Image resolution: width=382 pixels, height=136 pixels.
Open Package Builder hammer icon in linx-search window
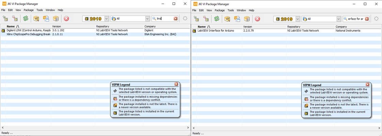36,18
